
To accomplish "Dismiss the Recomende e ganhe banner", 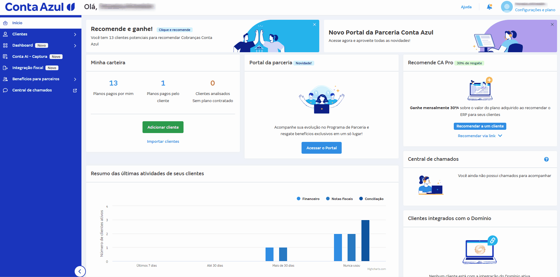I will tap(315, 24).
